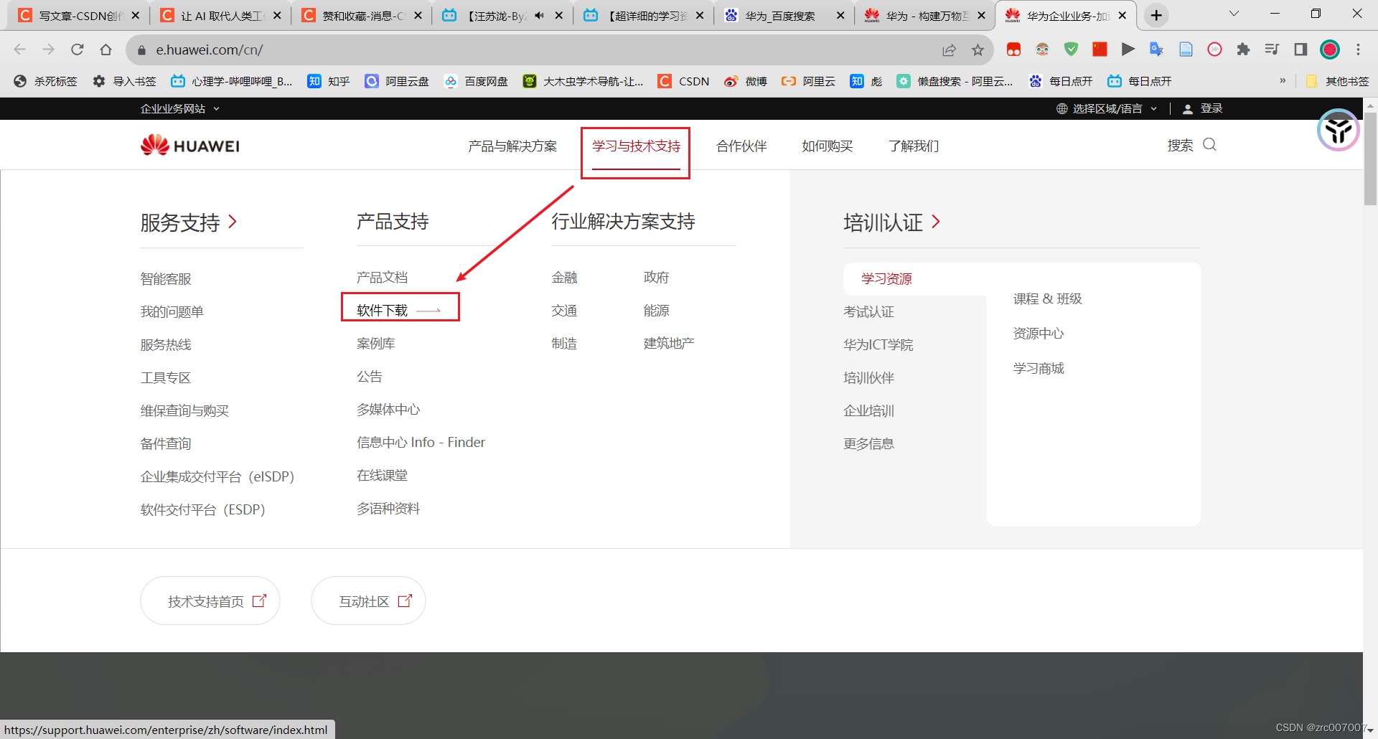
Task: Open 培训认证 heading link
Action: [x=892, y=222]
